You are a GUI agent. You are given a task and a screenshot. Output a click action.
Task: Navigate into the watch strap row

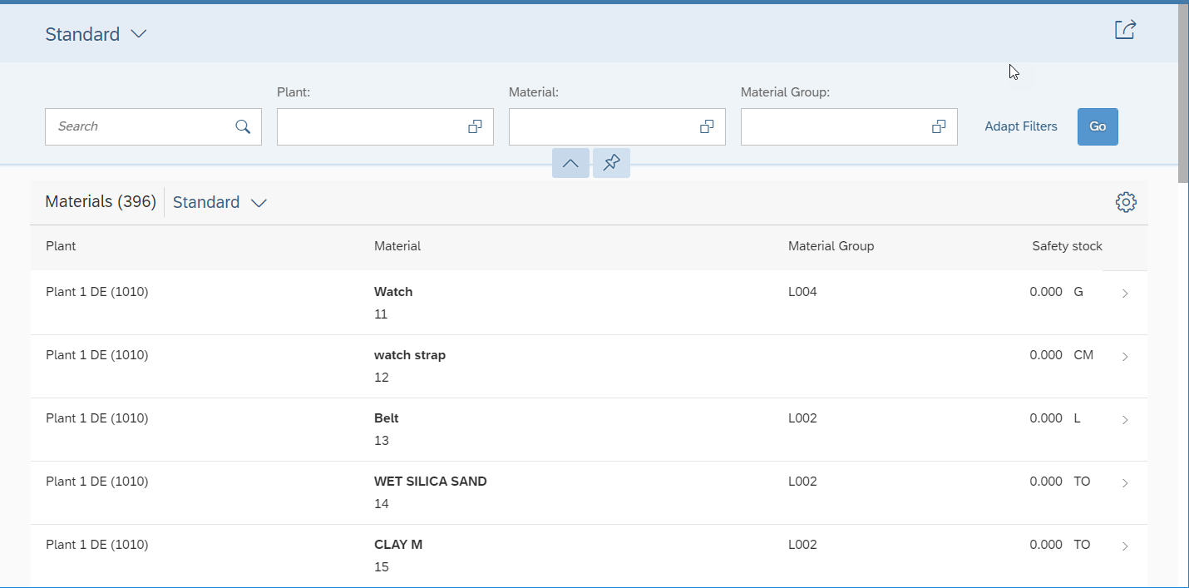(x=1125, y=357)
